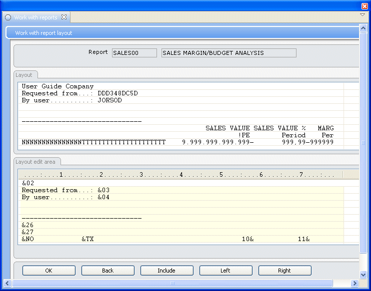Go back using the Back button
The width and height of the screenshot is (371, 291).
108,271
